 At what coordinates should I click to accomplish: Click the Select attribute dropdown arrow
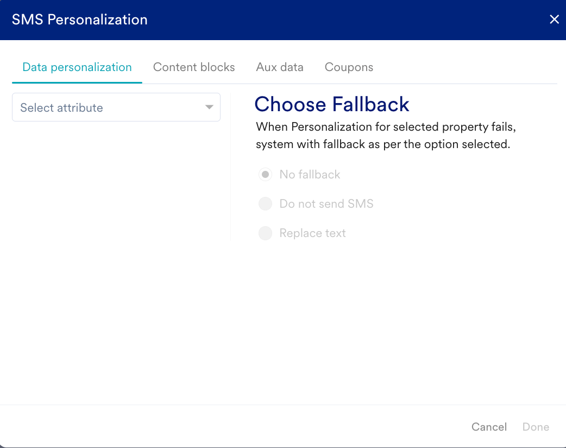209,107
